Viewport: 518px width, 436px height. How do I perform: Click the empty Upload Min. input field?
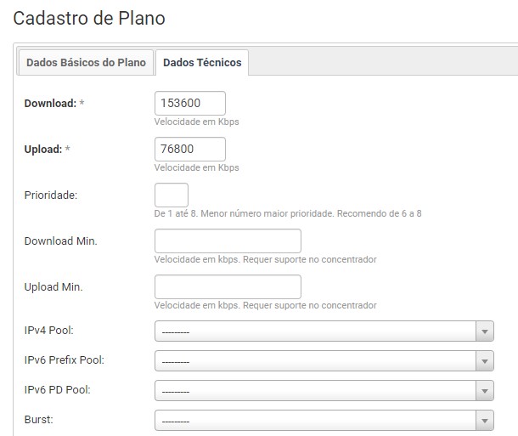pos(228,286)
